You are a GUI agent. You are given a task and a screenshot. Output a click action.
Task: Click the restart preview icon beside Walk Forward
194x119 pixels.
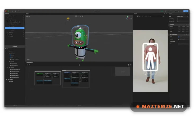(163, 16)
